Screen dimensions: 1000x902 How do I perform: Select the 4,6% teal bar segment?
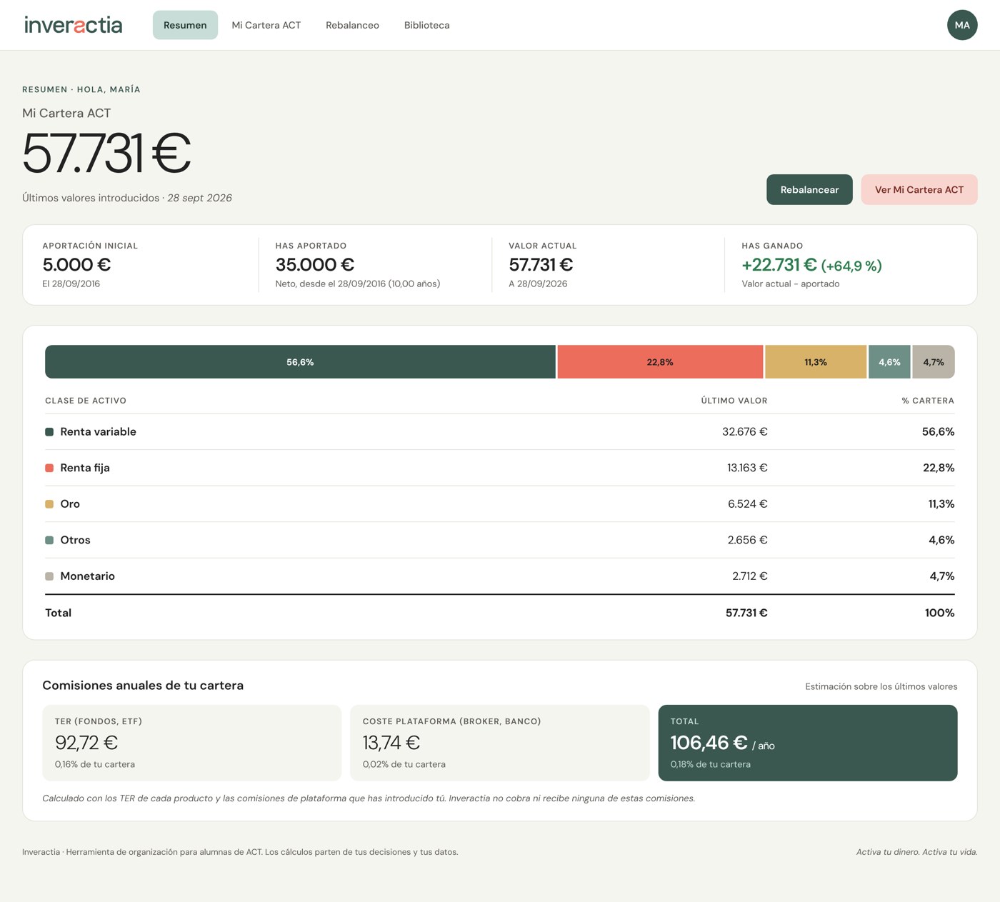click(x=889, y=362)
